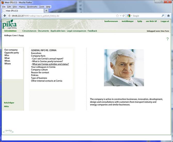Click the Logga ut link
Viewport: 173px width, 142px height.
click(165, 21)
